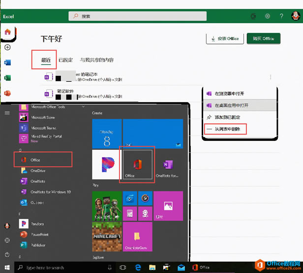This screenshot has width=303, height=273.
Task: Click the help question mark icon
Action: (x=281, y=16)
